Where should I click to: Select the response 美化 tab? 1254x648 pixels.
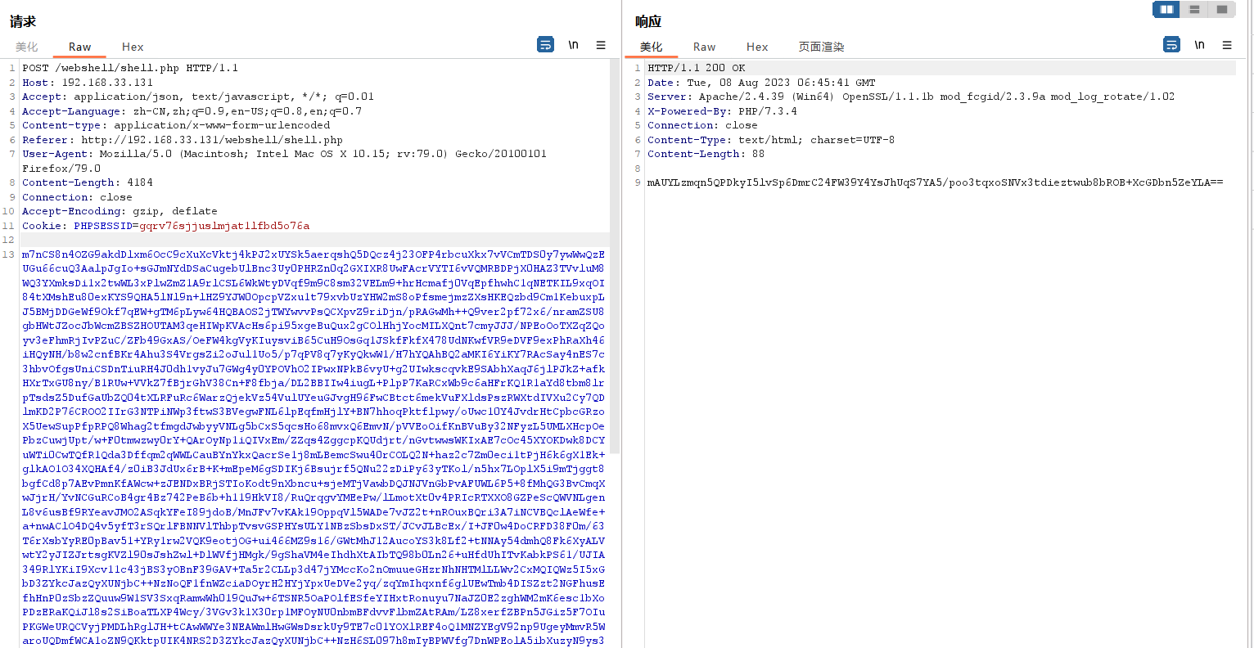coord(652,47)
